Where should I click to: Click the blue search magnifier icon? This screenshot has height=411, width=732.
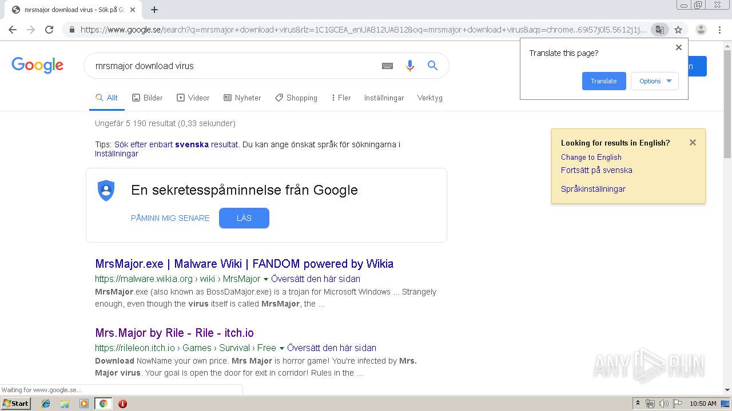point(433,66)
